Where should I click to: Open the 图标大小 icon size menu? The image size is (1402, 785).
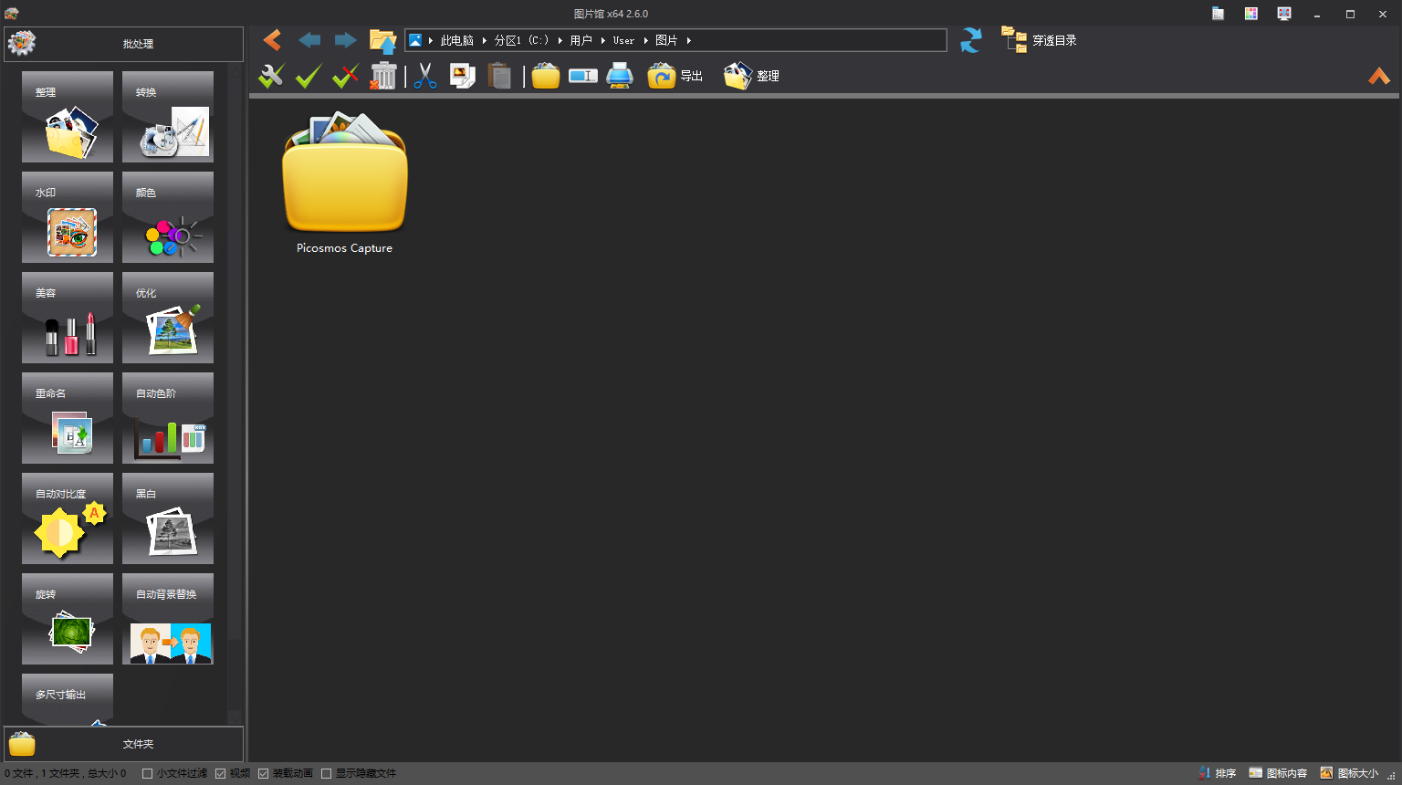click(x=1350, y=773)
